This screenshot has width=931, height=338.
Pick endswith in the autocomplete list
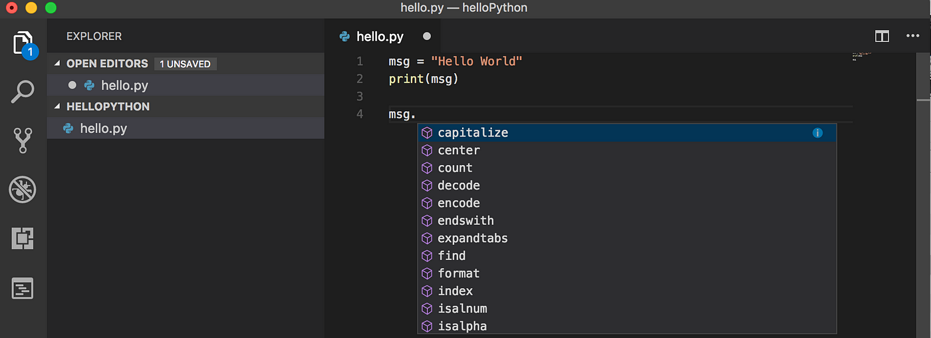coord(626,221)
